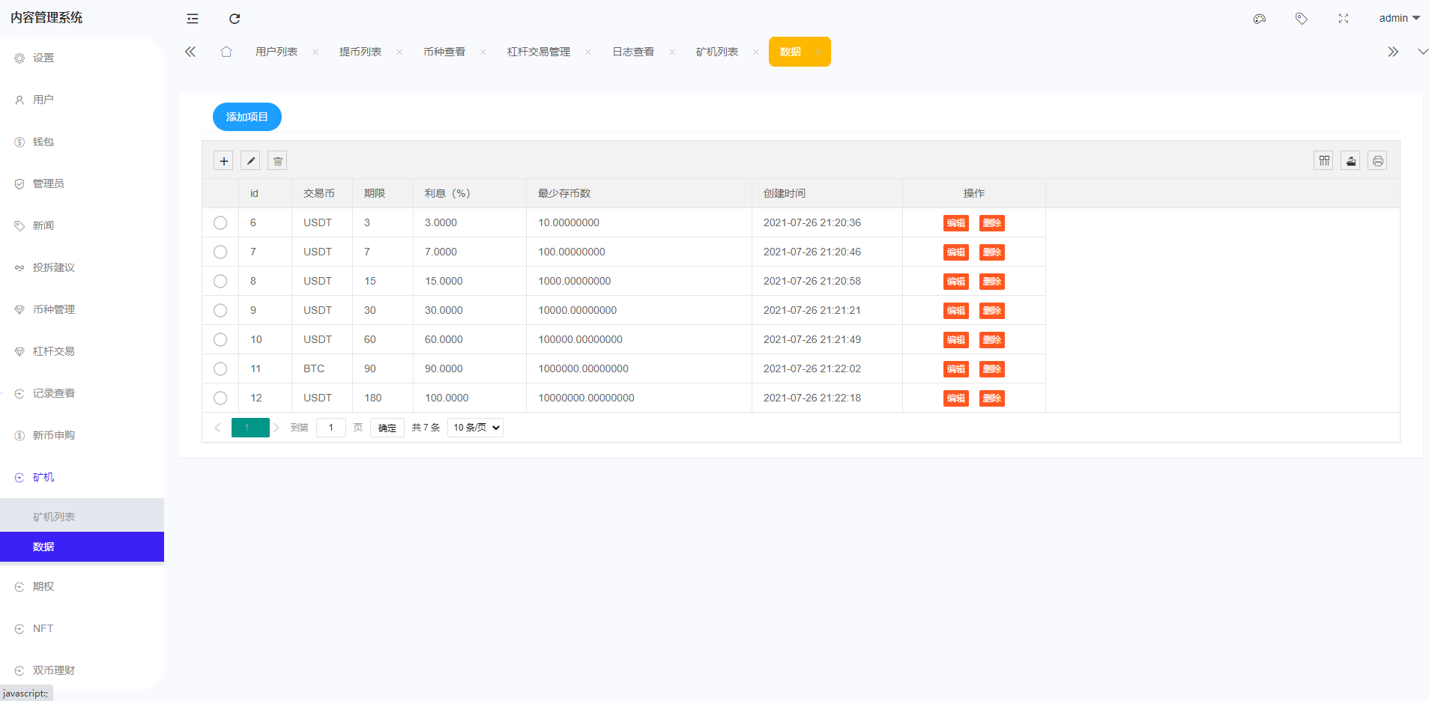Collapse the sidebar with the menu icon

[x=193, y=19]
